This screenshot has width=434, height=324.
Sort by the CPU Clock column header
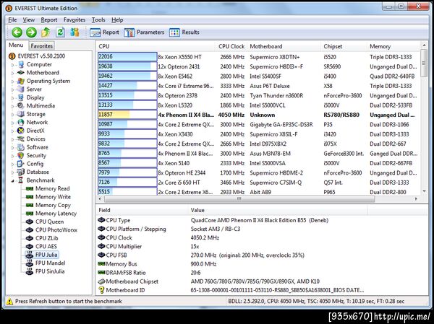pyautogui.click(x=231, y=46)
